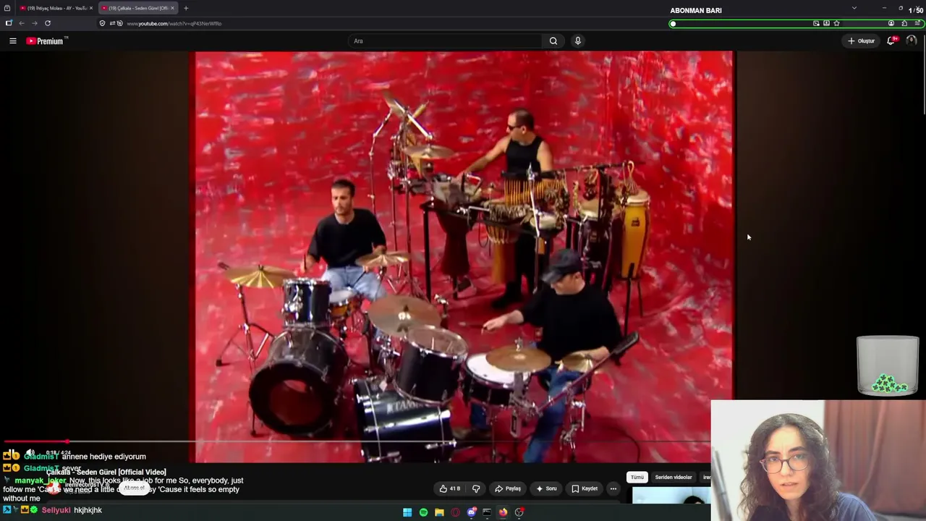The width and height of the screenshot is (926, 521).
Task: Open the YouTube account avatar menu
Action: pyautogui.click(x=911, y=41)
